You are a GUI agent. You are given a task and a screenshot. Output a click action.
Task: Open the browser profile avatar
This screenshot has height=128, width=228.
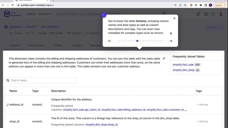coord(211,5)
